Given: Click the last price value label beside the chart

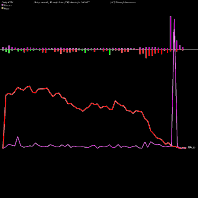Looking at the screenshot, I should (x=191, y=148).
